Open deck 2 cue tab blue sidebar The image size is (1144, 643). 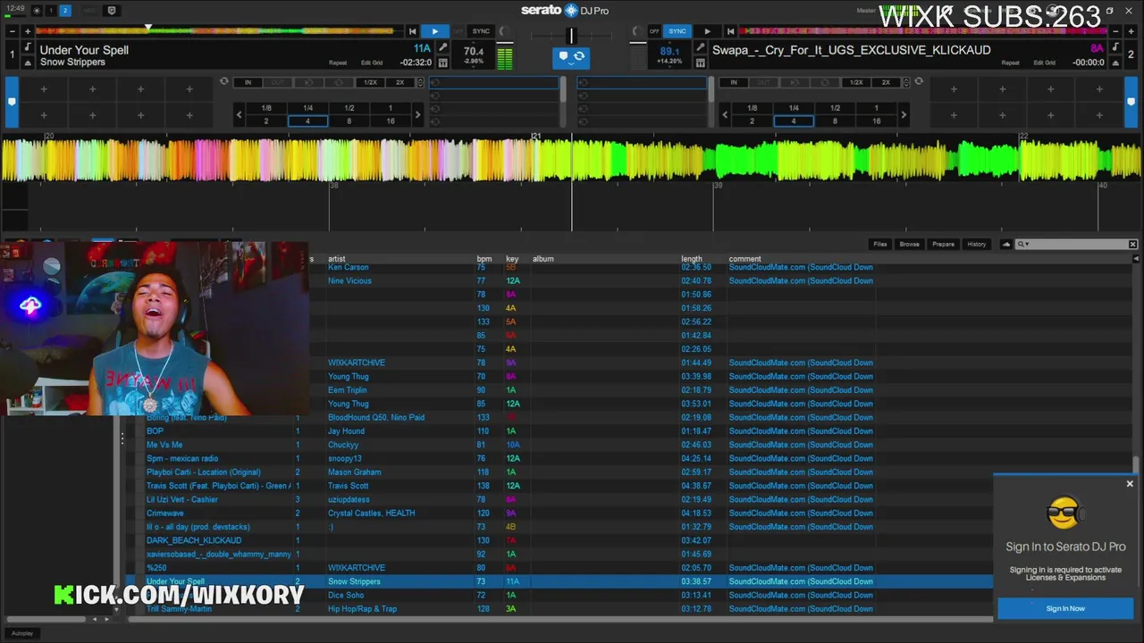[x=1131, y=102]
